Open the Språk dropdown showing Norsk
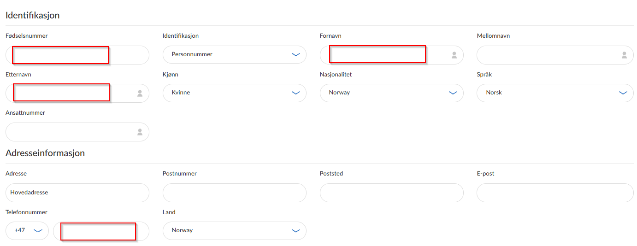Image resolution: width=637 pixels, height=246 pixels. tap(555, 93)
